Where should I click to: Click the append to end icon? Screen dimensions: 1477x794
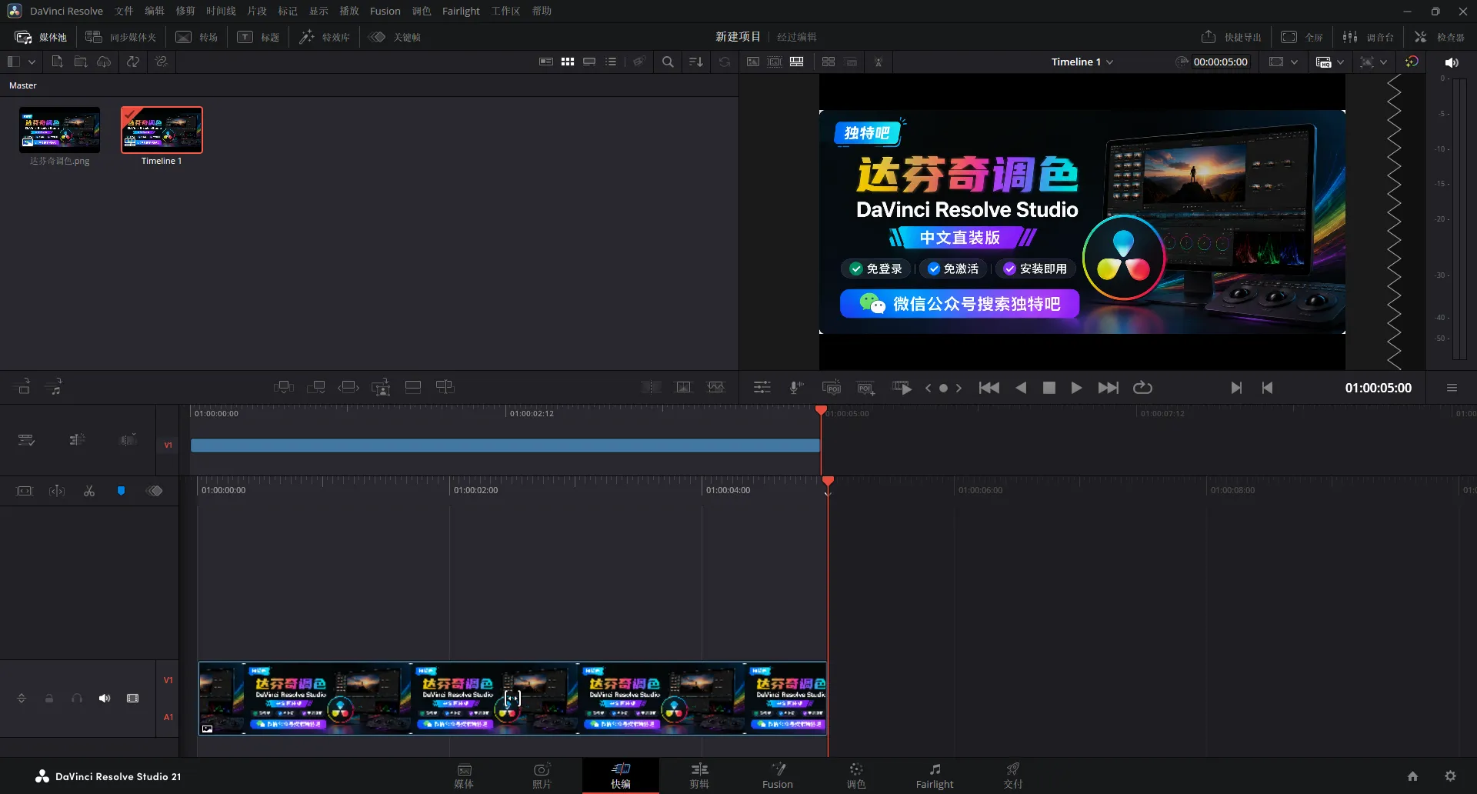point(316,387)
